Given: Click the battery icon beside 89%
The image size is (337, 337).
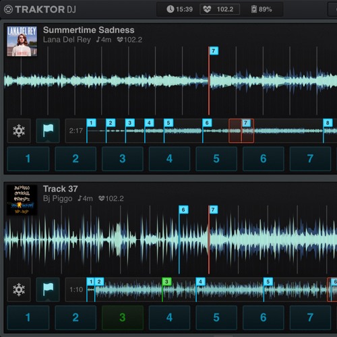Looking at the screenshot, I should tap(254, 9).
